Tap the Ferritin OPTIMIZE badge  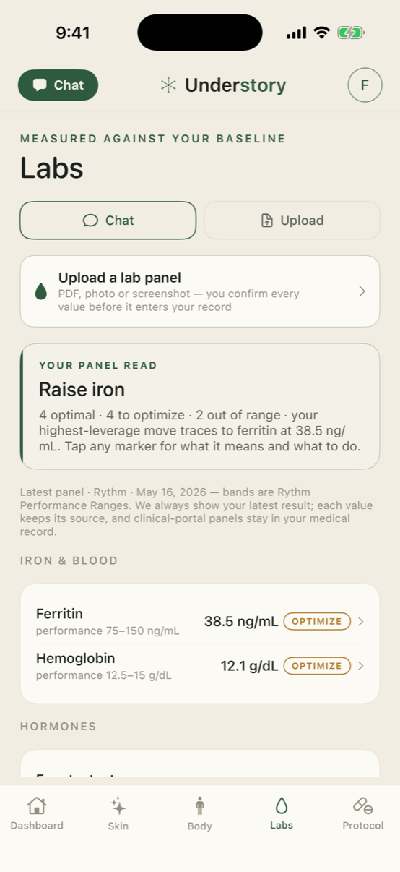pos(317,622)
